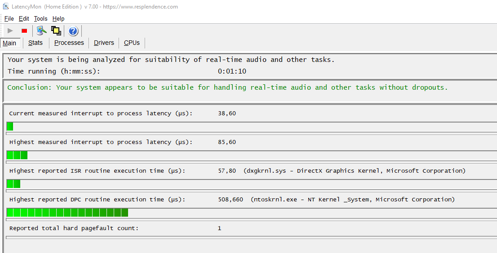497x253 pixels.
Task: Click the ISR value 57,80
Action: [x=227, y=171]
